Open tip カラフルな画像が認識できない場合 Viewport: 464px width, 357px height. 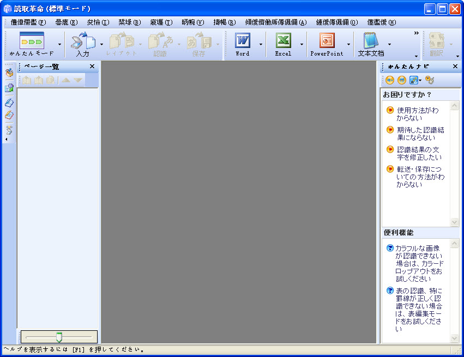point(419,263)
